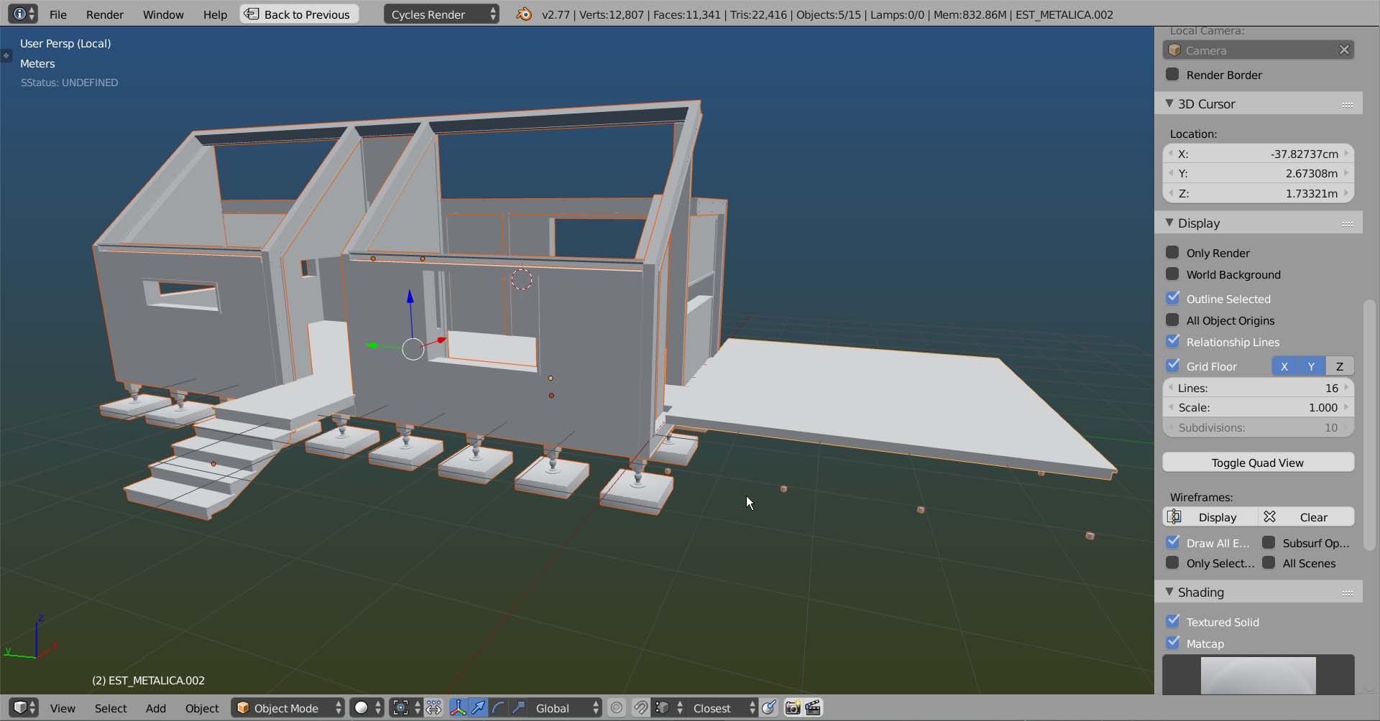Uncheck the Matcap checkbox
The image size is (1380, 721).
click(1172, 643)
